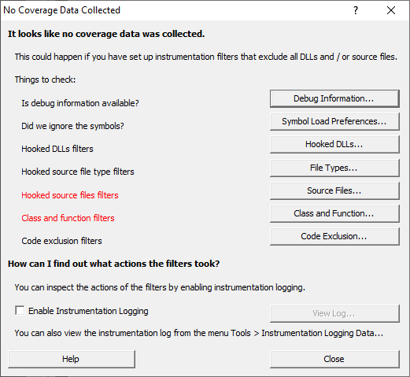This screenshot has width=410, height=377.
Task: Click heading 'It looks like no coverage data was collected.'
Action: pyautogui.click(x=106, y=34)
